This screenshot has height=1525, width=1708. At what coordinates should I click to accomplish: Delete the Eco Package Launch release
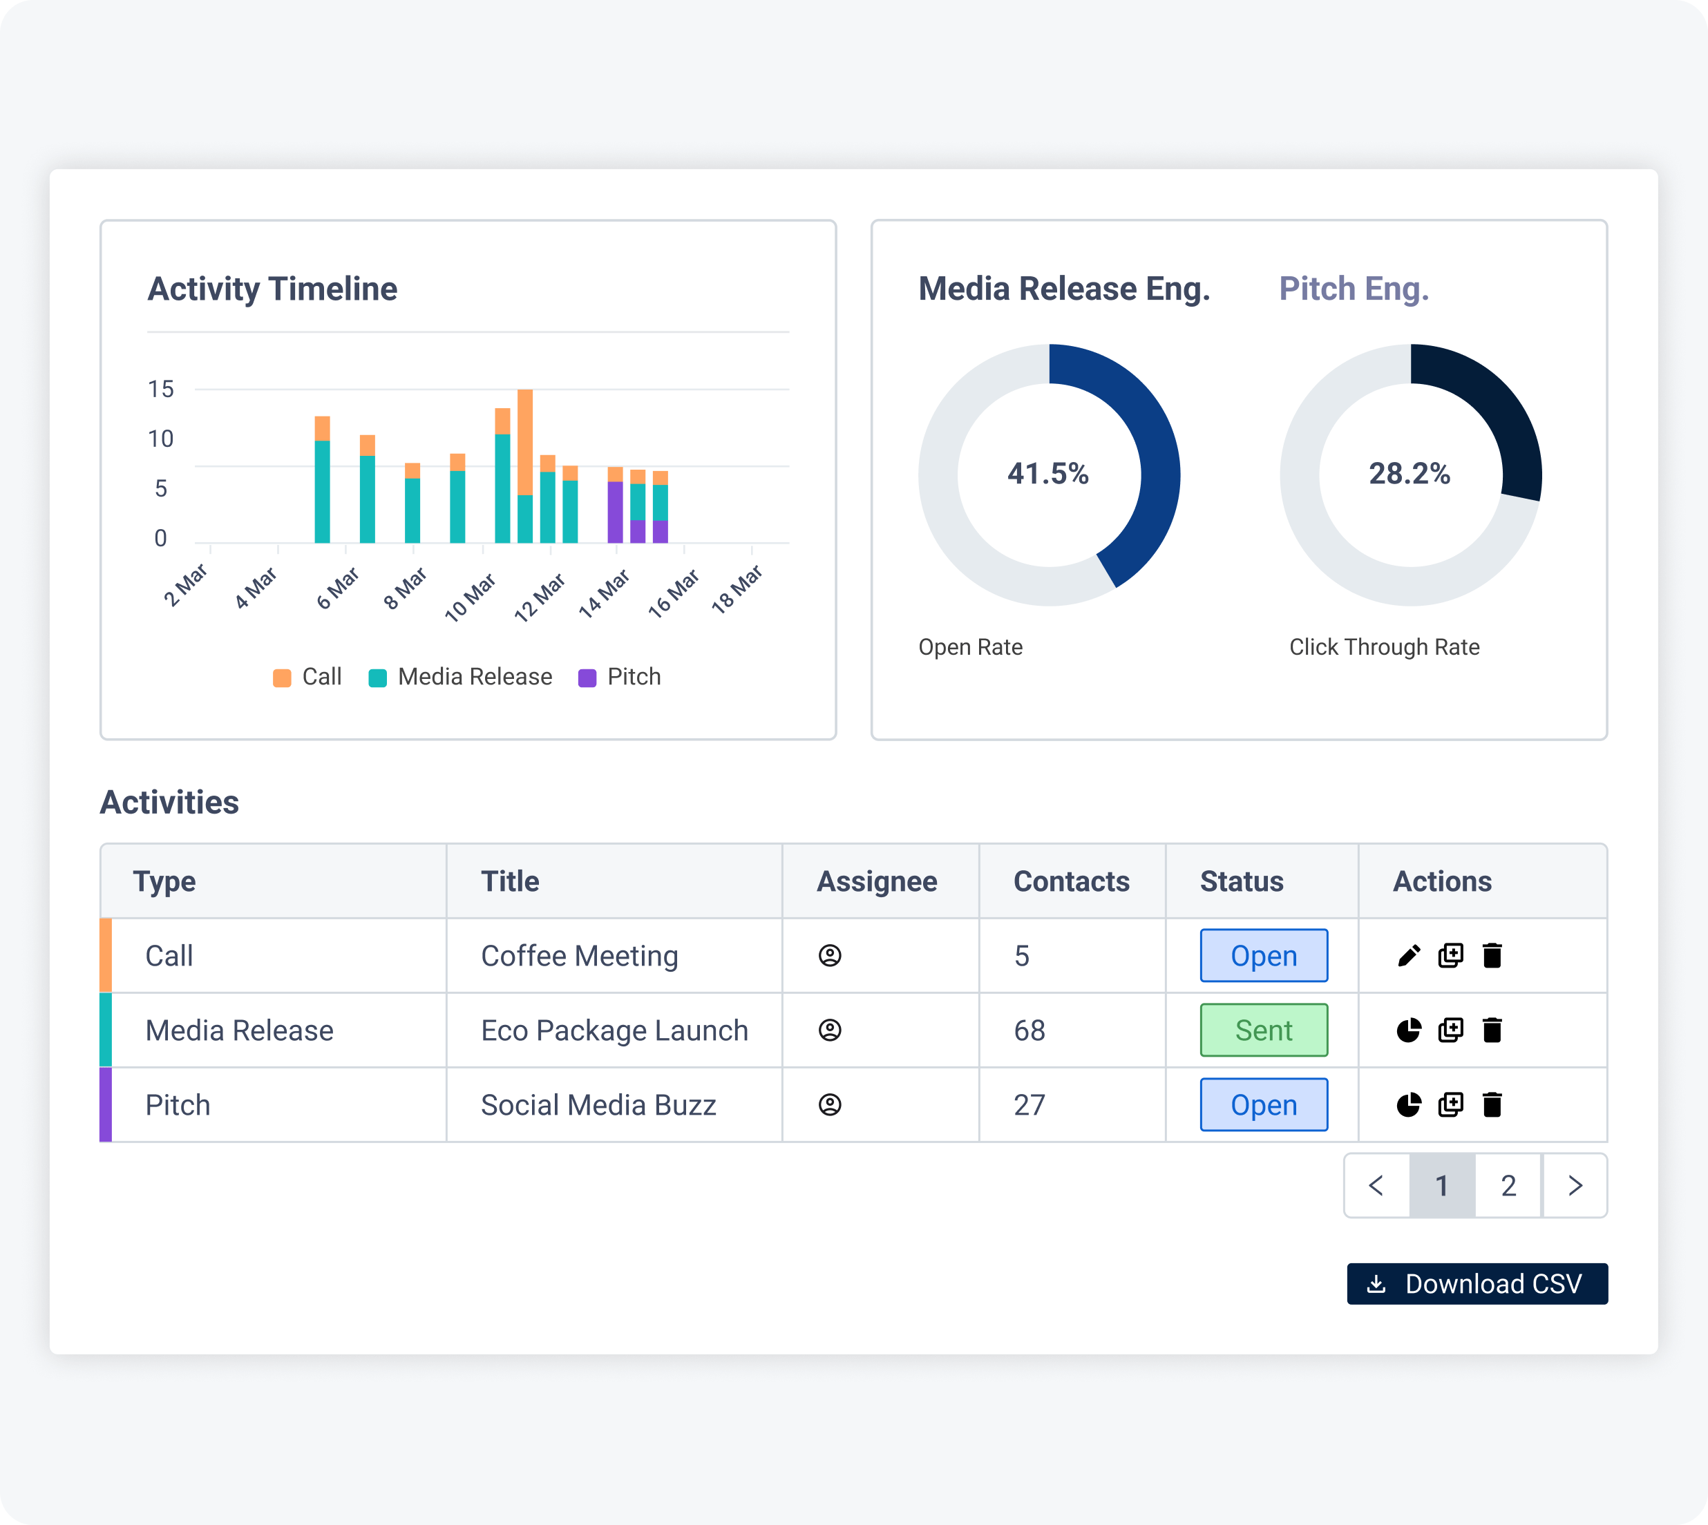click(1492, 1030)
